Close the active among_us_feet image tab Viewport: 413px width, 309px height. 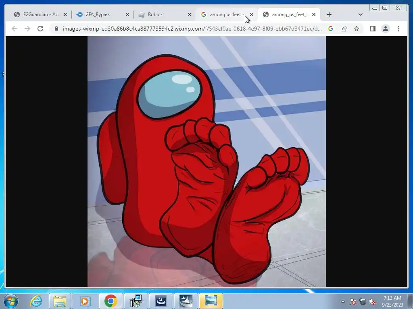click(314, 15)
